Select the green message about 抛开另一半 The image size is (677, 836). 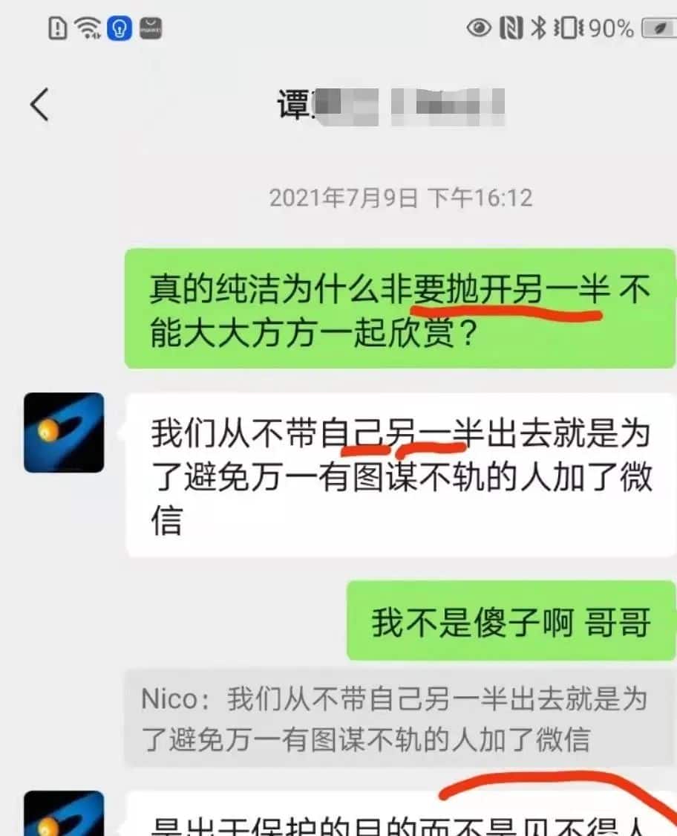tap(400, 308)
